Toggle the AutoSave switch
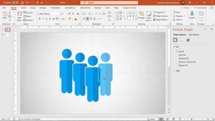 coord(15,3)
